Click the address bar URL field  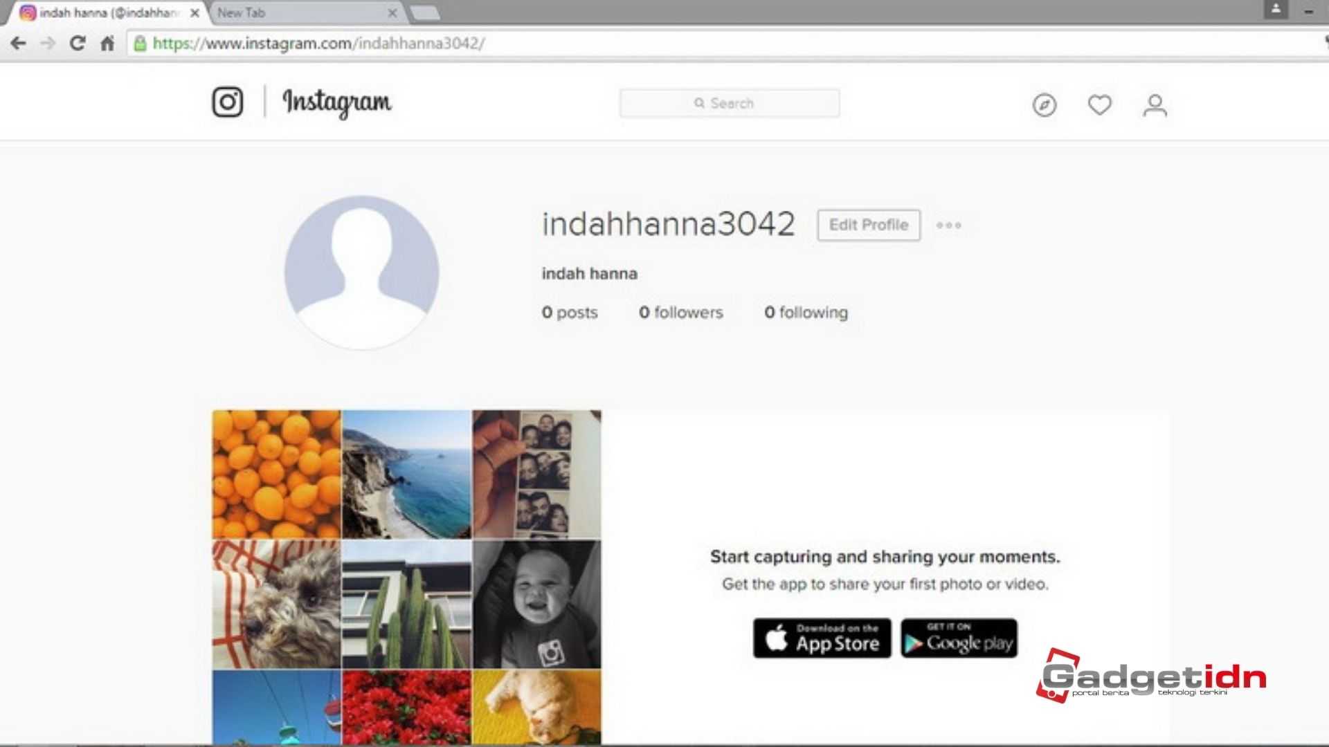[x=318, y=43]
